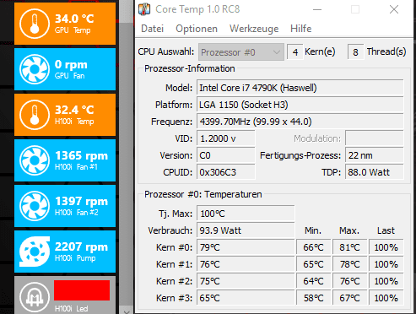
Task: Click Kern #2 load value 100%
Action: coord(386,281)
